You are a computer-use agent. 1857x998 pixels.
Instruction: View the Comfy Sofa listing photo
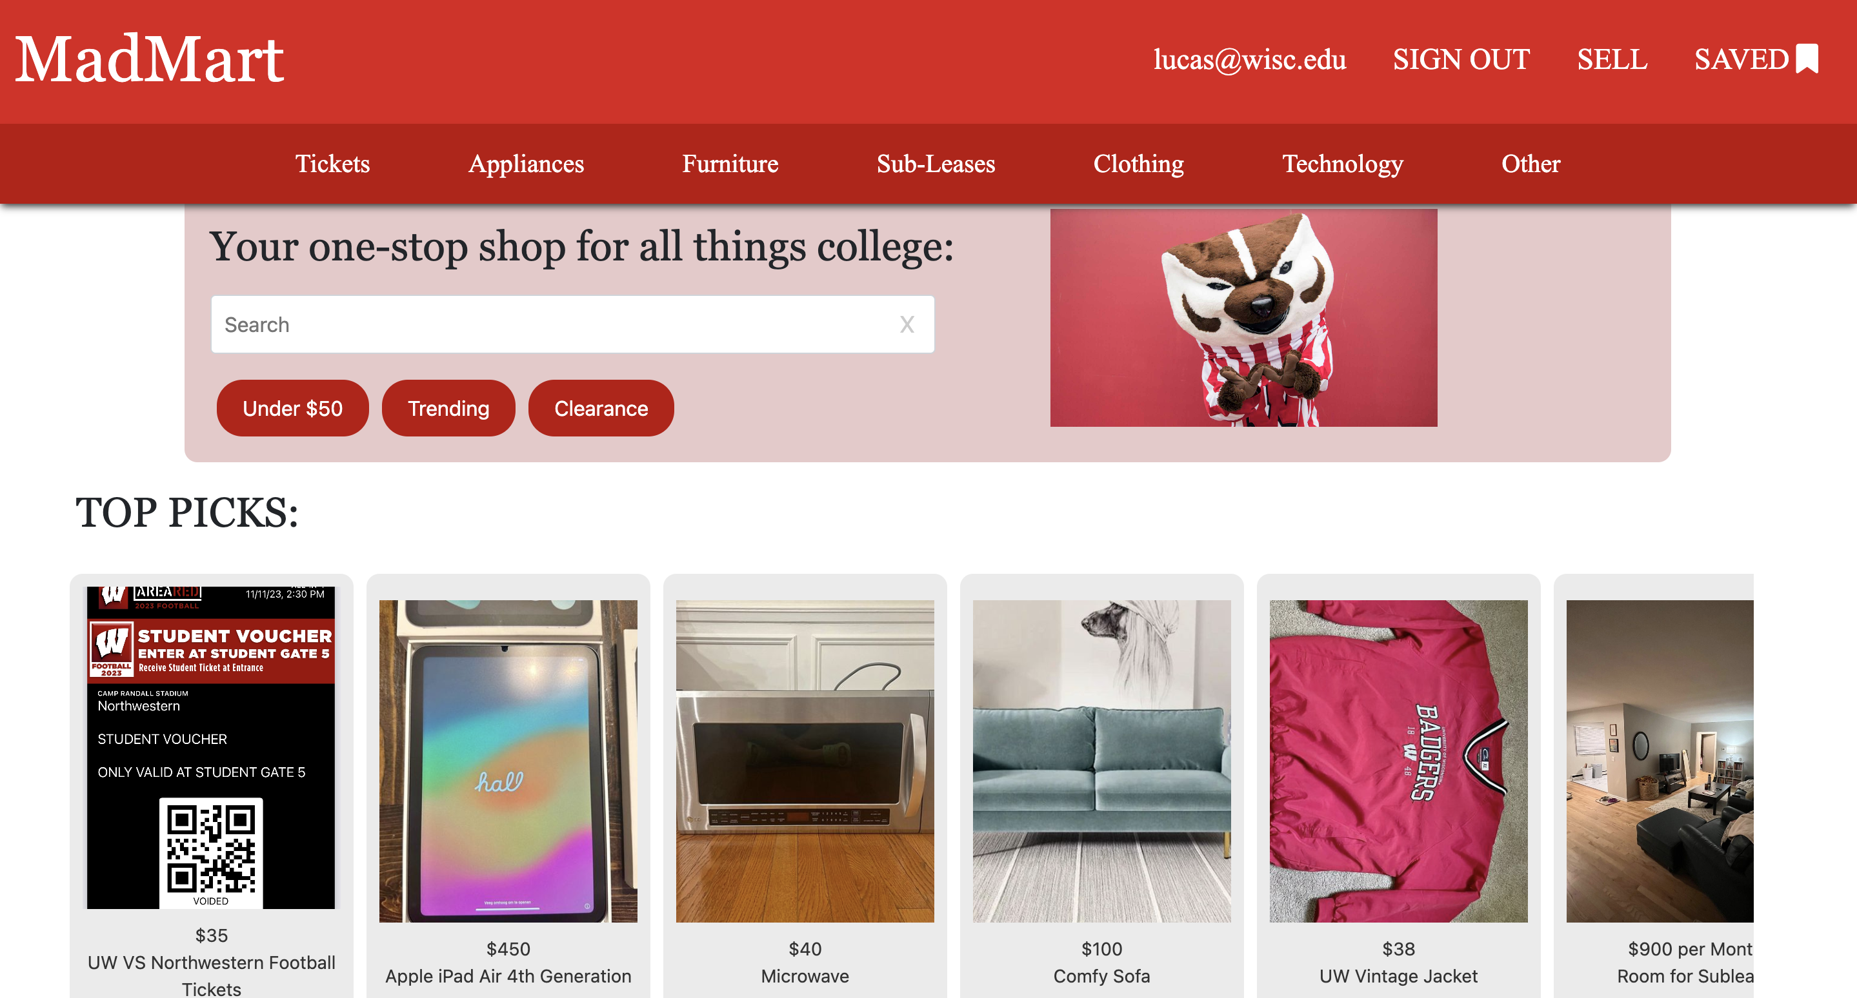(x=1101, y=761)
